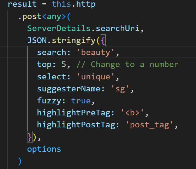Viewport: 196px width, 169px height.
Task: Click the 'any' type argument
Action: [54, 17]
